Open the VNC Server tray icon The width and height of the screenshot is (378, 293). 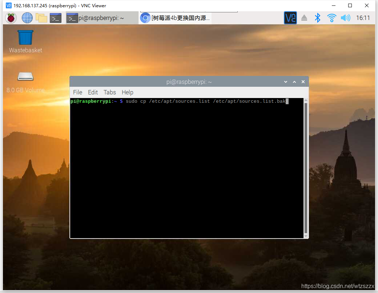[290, 18]
